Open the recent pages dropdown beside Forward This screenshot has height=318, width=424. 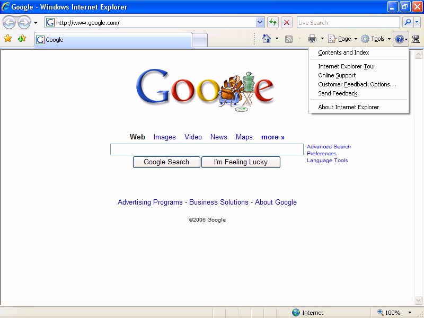[x=36, y=23]
